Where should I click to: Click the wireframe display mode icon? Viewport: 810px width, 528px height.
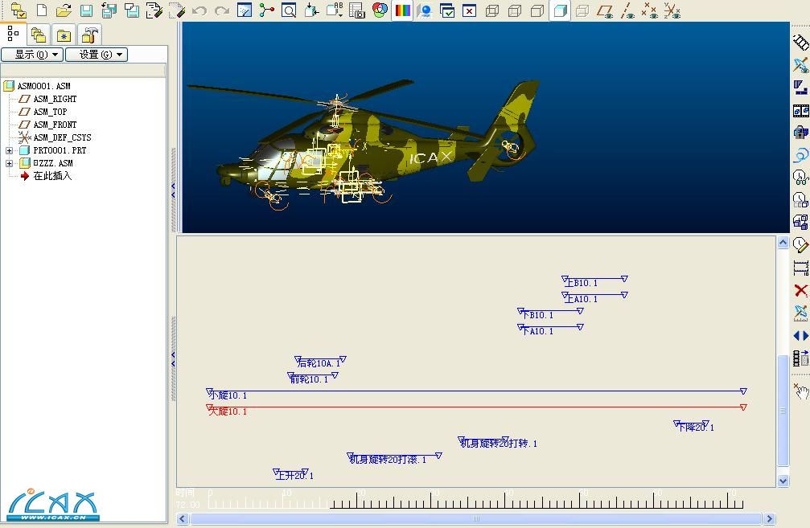tap(492, 10)
